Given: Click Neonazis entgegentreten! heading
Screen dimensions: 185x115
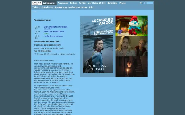Looking at the screenshot, I should click(47, 45).
